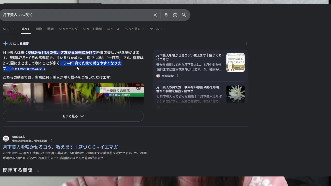
Task: Open white flower thumbnail of 庭サポ card
Action: 235,94
